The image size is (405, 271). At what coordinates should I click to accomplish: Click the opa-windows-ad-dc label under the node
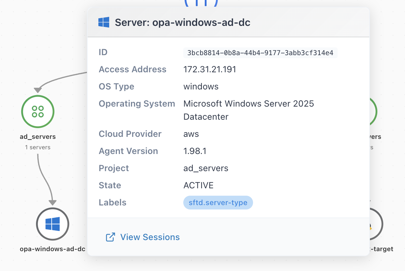52,249
